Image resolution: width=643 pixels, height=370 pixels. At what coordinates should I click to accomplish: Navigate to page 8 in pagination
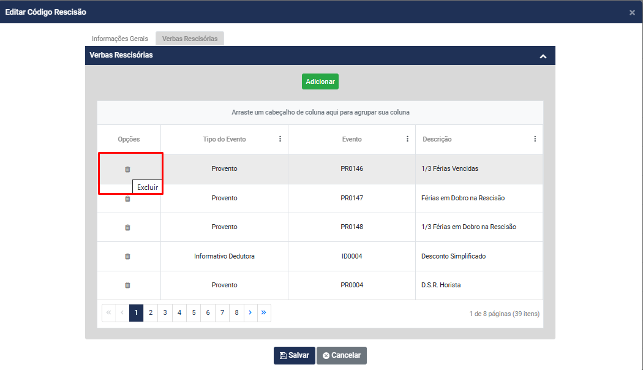(236, 312)
